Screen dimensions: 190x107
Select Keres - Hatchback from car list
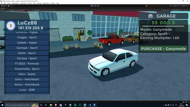27,84
